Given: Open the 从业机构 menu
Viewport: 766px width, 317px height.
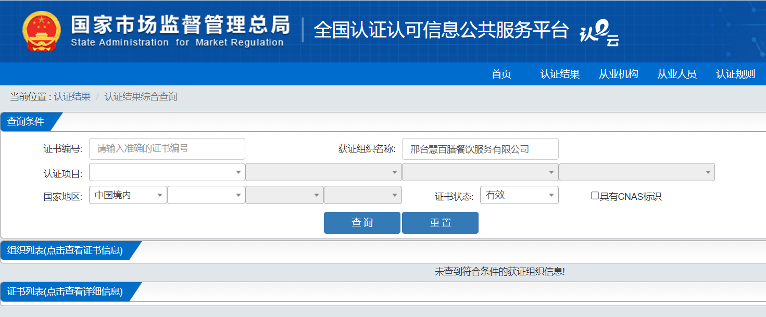Looking at the screenshot, I should click(x=618, y=74).
